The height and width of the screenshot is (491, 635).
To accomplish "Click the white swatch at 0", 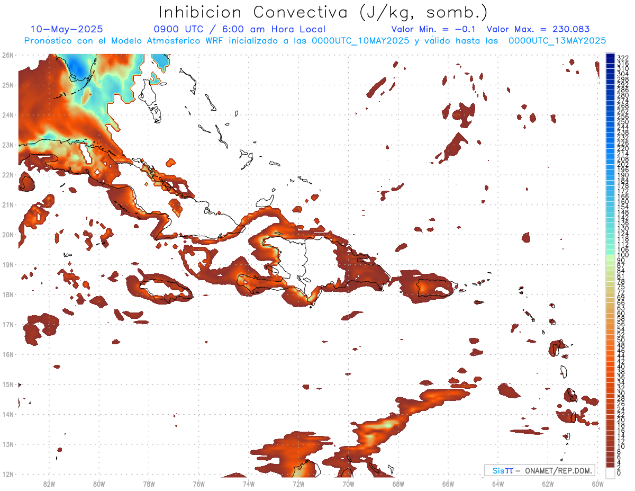I will click(x=611, y=472).
